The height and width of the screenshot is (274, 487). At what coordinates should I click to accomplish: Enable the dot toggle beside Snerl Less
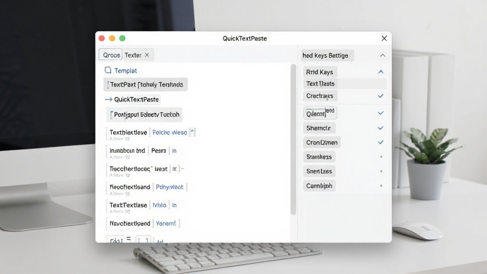tap(381, 171)
